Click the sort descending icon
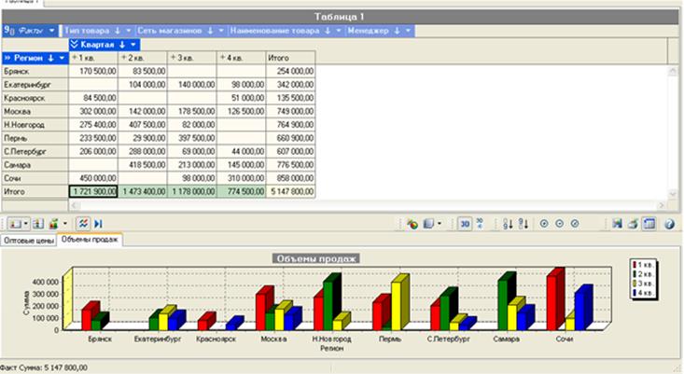The height and width of the screenshot is (374, 684). coord(522,224)
